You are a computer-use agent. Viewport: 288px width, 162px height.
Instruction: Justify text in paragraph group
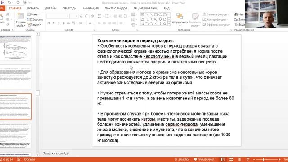(114, 23)
